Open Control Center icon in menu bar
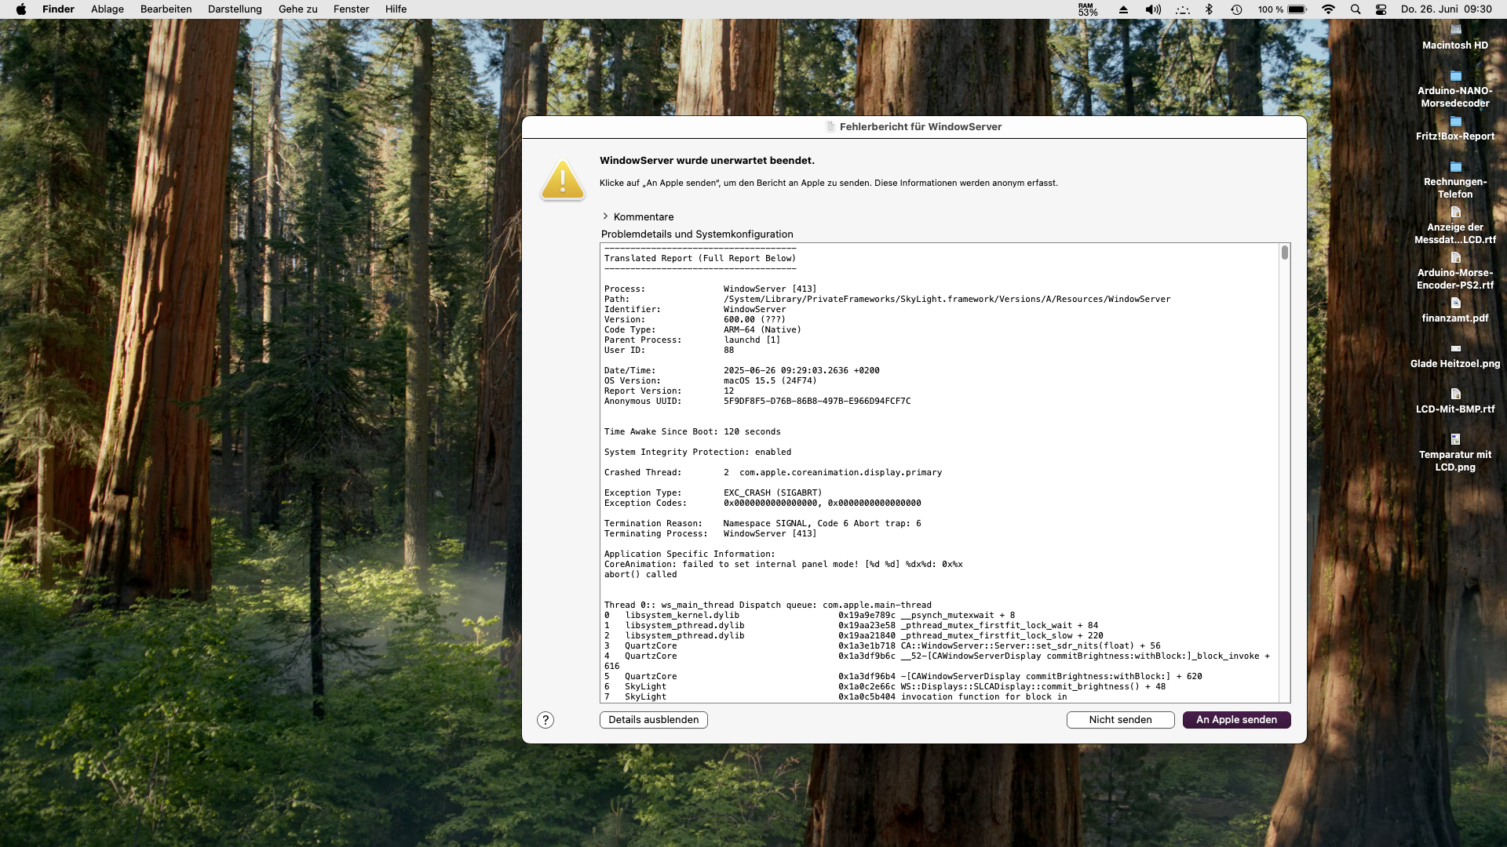Screen dimensions: 1507x847 pos(1381,9)
